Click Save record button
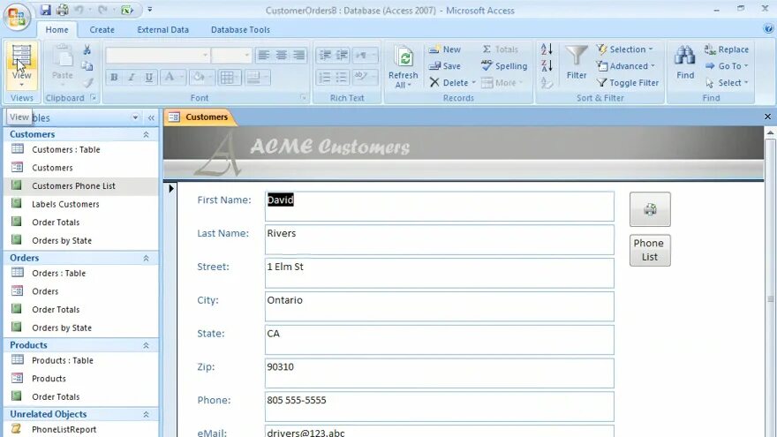 [x=444, y=66]
